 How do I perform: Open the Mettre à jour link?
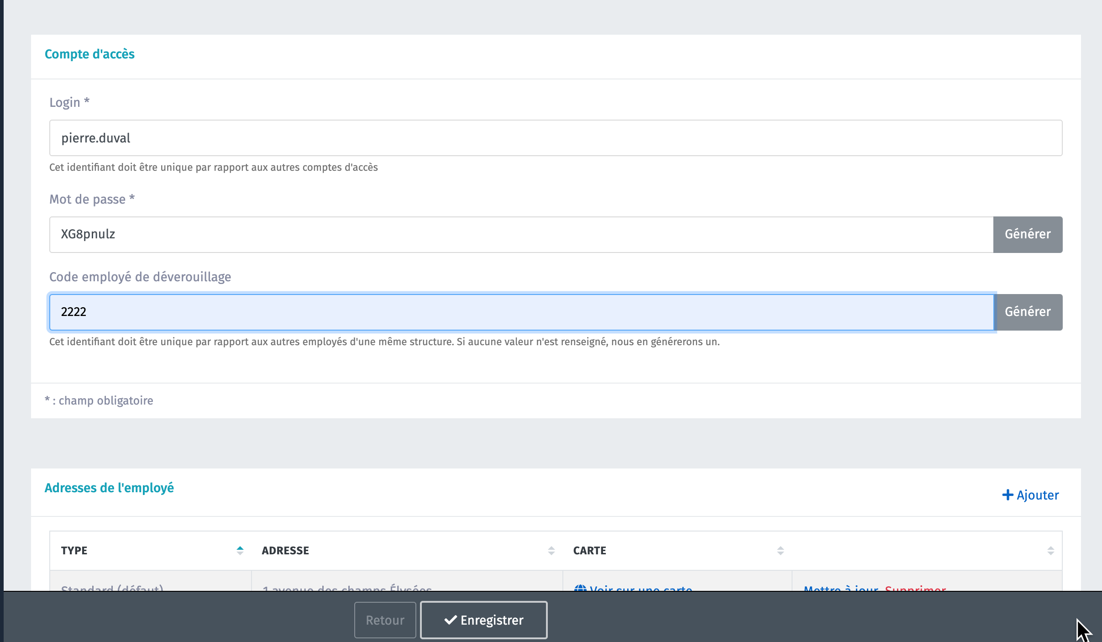click(x=840, y=588)
